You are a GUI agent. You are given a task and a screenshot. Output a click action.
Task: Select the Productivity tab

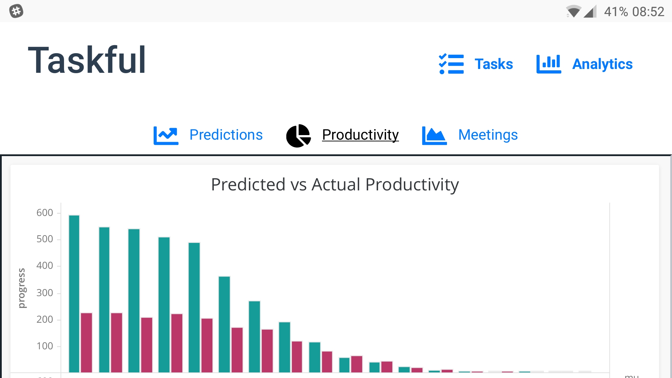360,135
